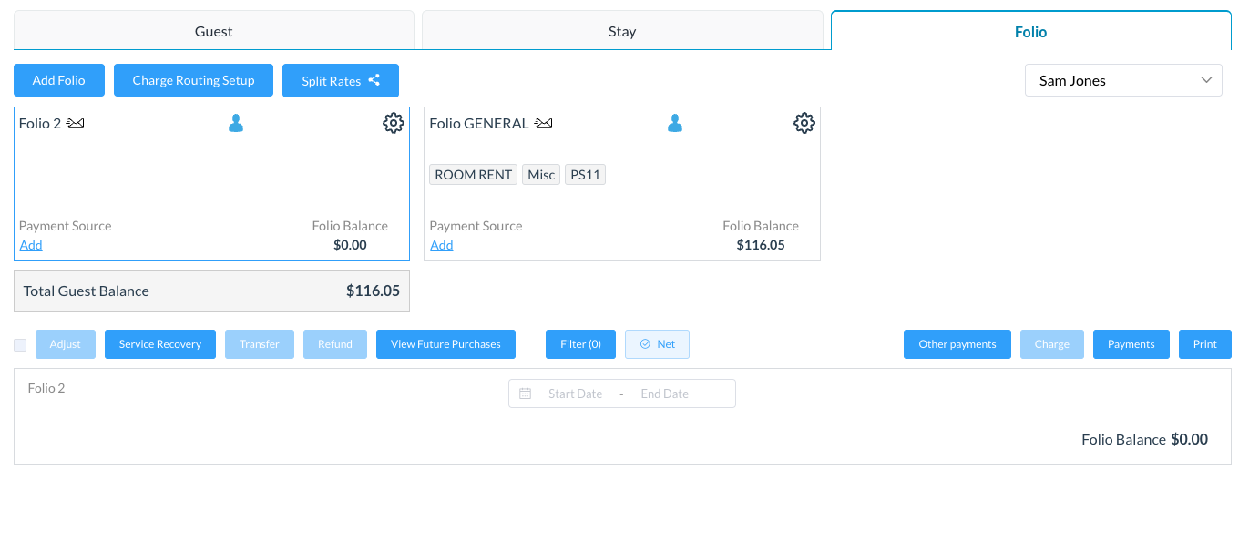1249x552 pixels.
Task: Open Folio GENERAL gear settings
Action: pos(804,123)
